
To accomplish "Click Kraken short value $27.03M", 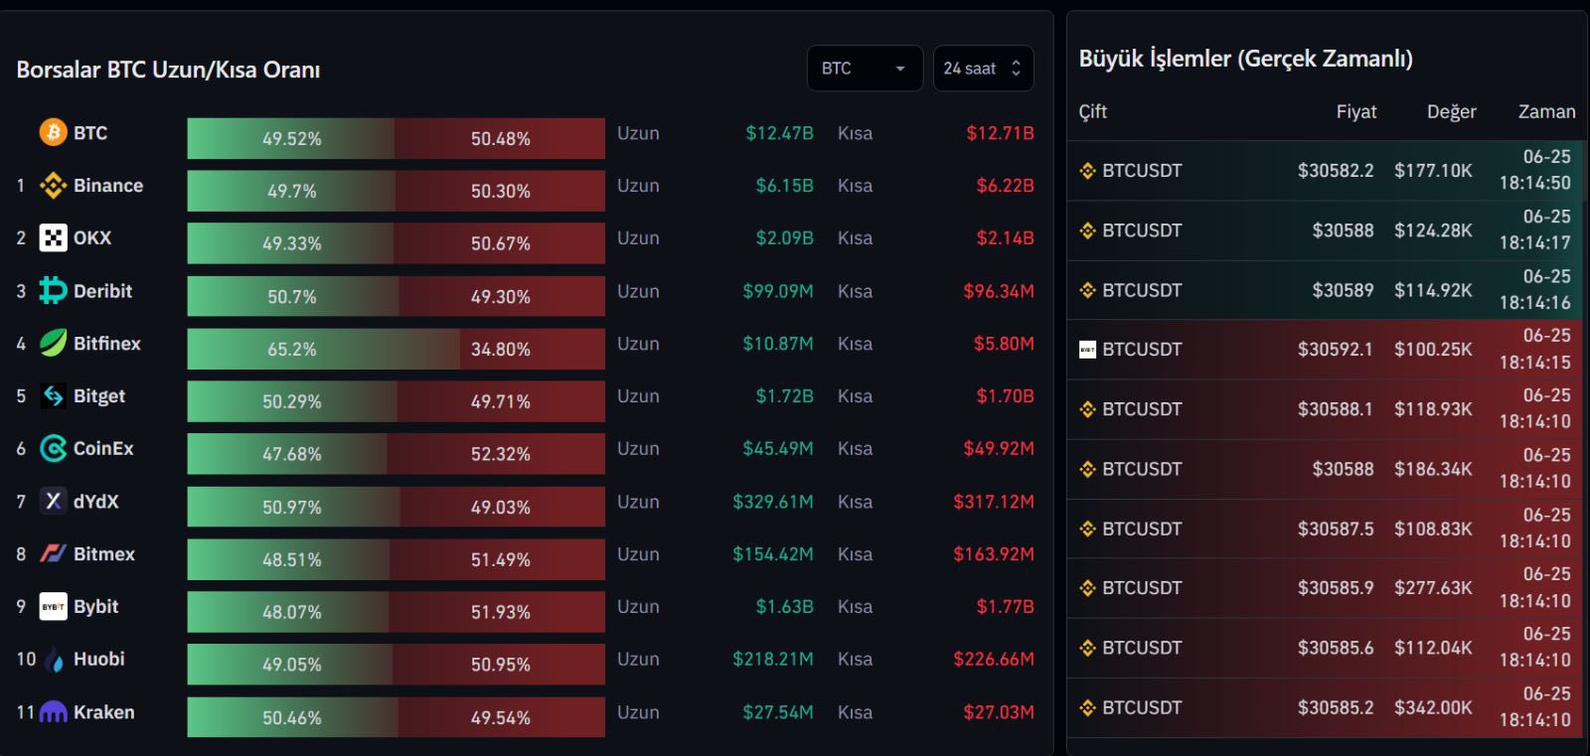I will click(x=999, y=711).
